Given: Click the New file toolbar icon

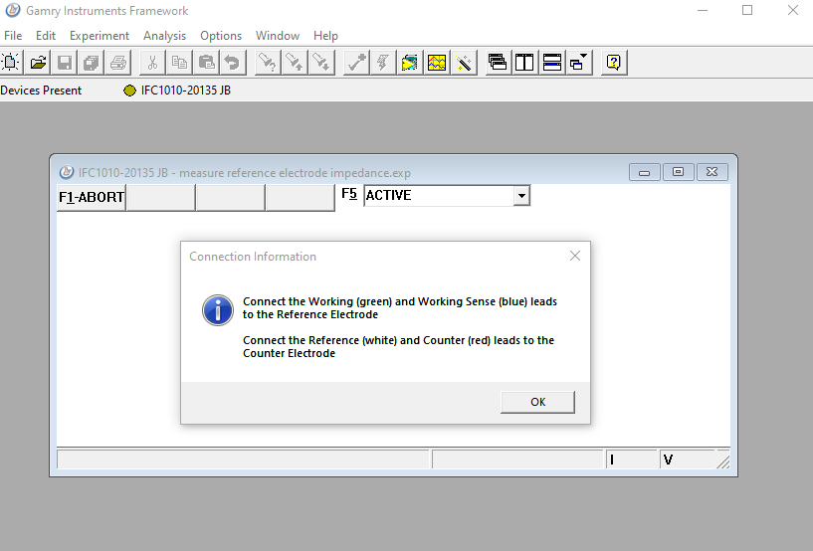Looking at the screenshot, I should coord(11,63).
